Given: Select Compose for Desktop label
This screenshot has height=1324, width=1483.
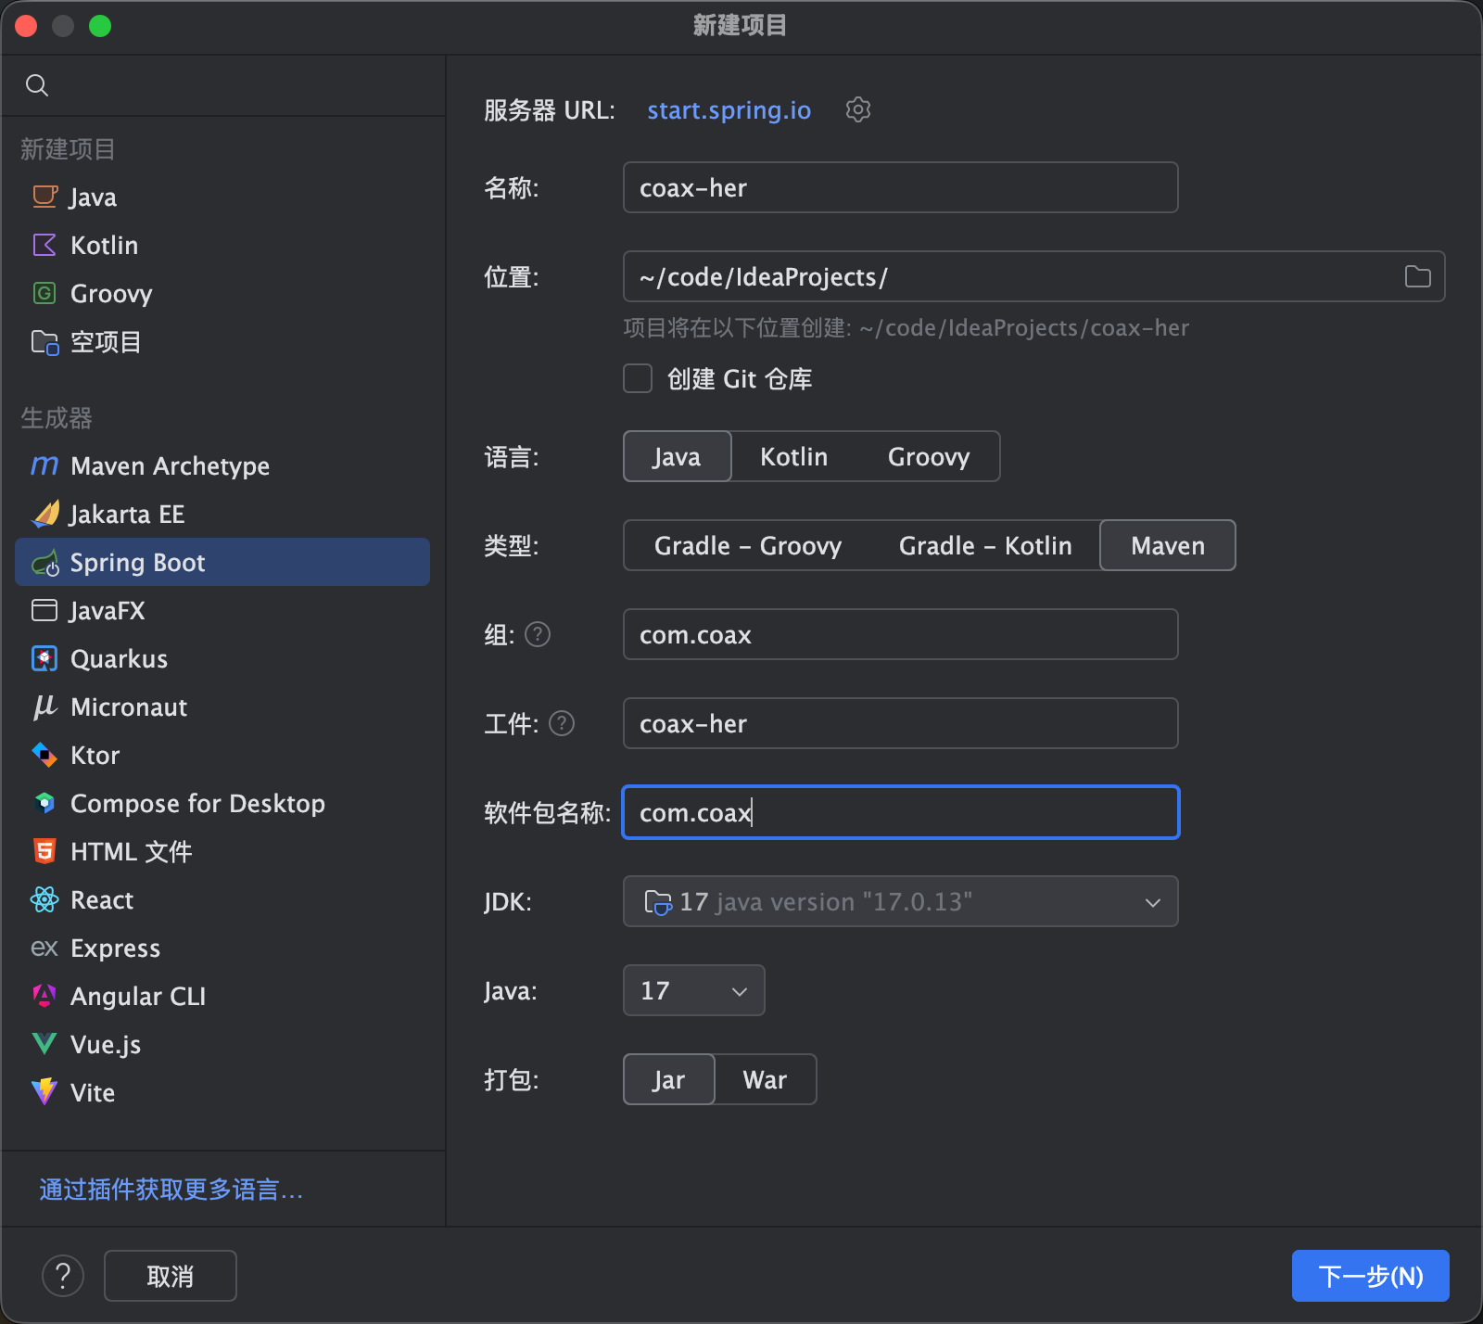Looking at the screenshot, I should (x=198, y=803).
